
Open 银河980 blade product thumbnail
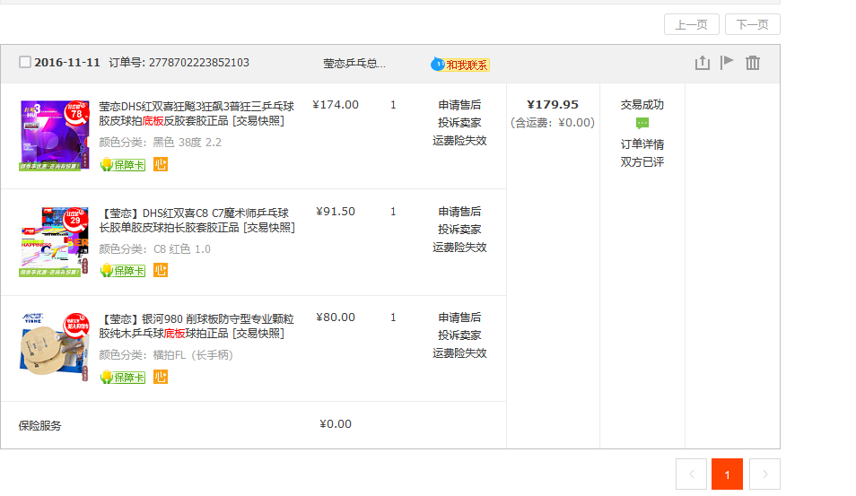(x=54, y=348)
